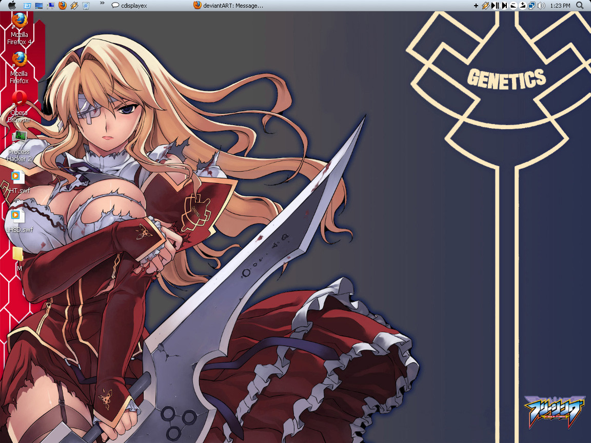Image resolution: width=591 pixels, height=443 pixels.
Task: Open Recycle Bin from the quick-launch bar
Action: 86,6
